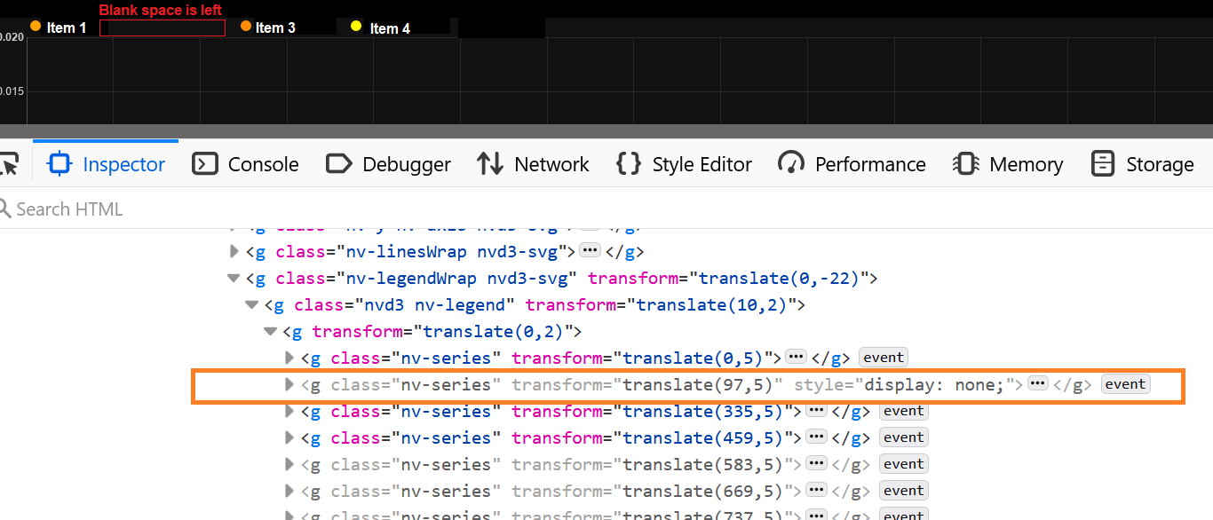1213x520 pixels.
Task: Collapse the nv-legendWrap node
Action: click(234, 278)
